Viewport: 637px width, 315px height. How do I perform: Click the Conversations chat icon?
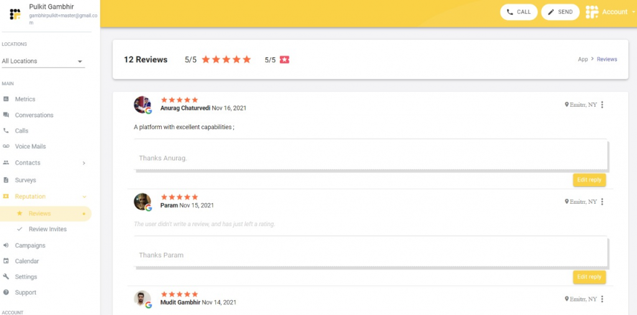click(6, 115)
